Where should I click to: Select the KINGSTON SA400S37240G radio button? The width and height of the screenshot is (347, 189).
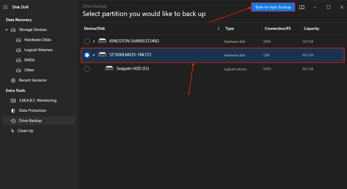tap(87, 41)
